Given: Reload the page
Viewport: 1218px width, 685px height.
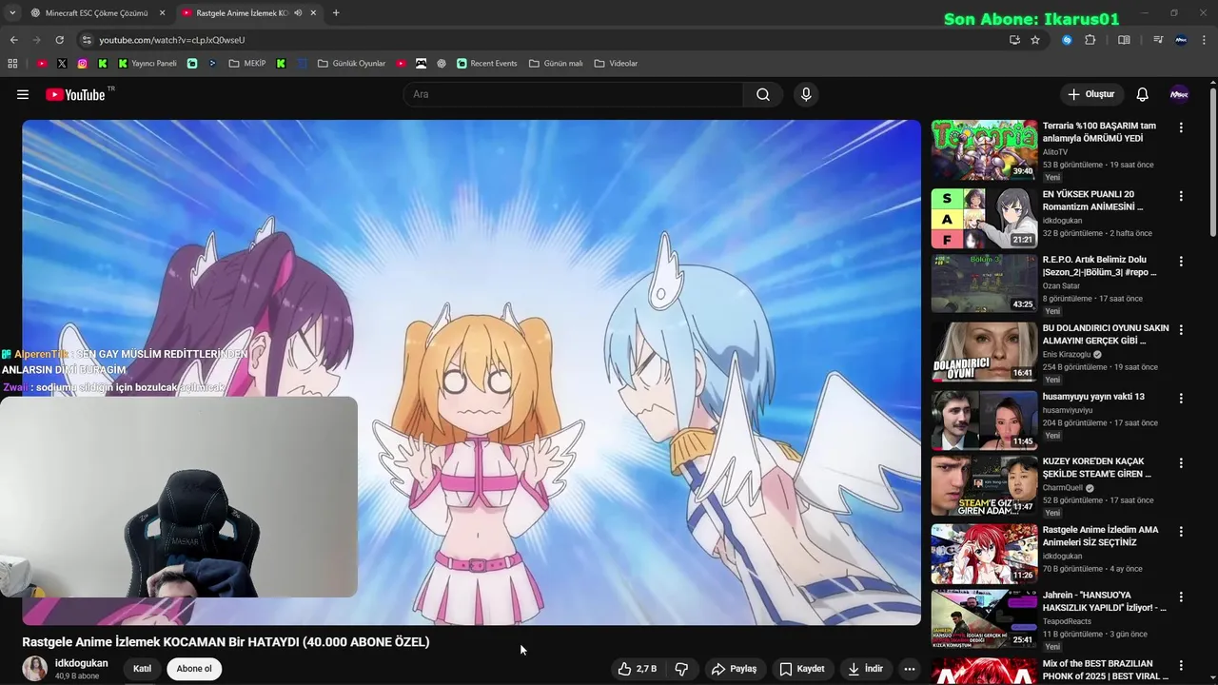Looking at the screenshot, I should click(x=59, y=40).
